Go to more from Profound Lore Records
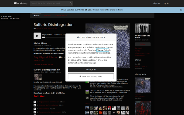The width and height of the screenshot is (184, 115). (x=10, y=17)
